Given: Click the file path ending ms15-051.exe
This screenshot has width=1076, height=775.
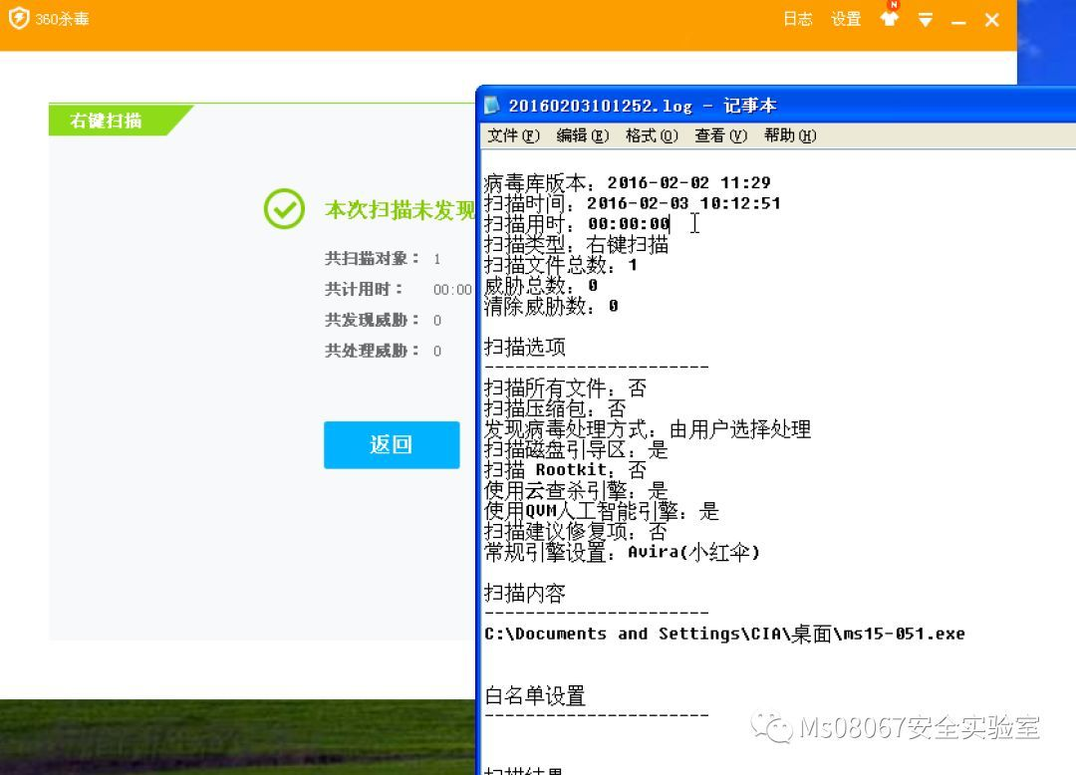Looking at the screenshot, I should tap(724, 634).
